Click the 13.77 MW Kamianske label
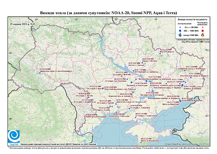Image resolution: width=217 pixels, height=154 pixels. coord(155,77)
